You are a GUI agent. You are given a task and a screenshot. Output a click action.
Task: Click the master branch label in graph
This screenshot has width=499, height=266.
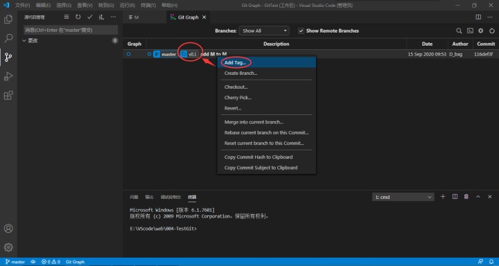pyautogui.click(x=166, y=55)
